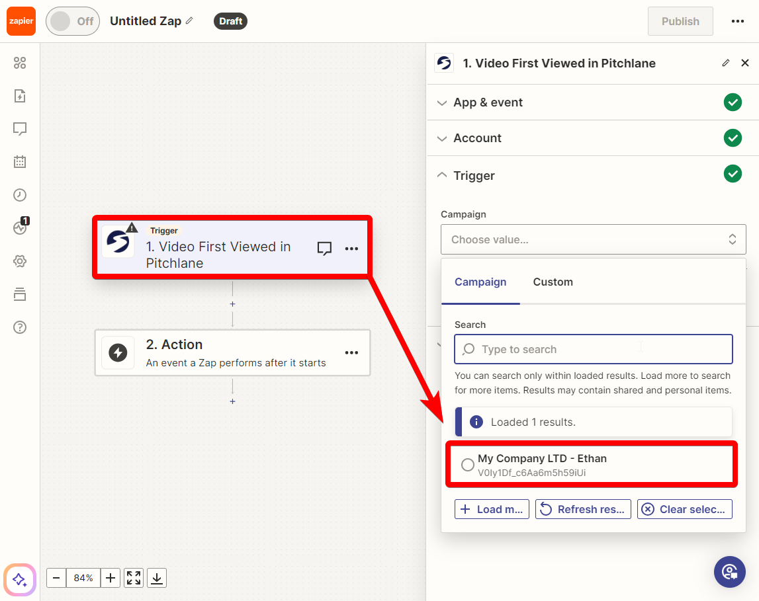The image size is (759, 601).
Task: Add a step between trigger and action
Action: tap(232, 304)
